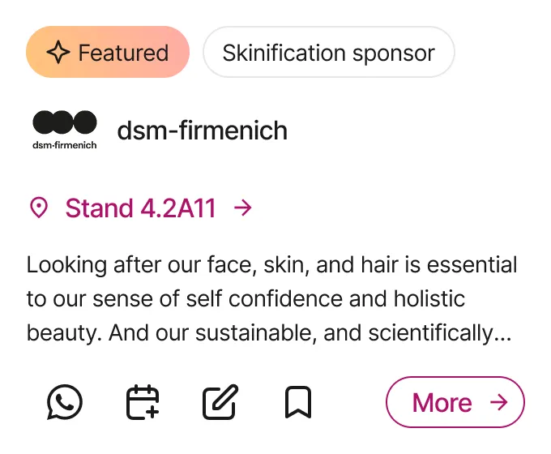Click the dsm-firmenich company name heading
This screenshot has width=551, height=454.
[202, 130]
